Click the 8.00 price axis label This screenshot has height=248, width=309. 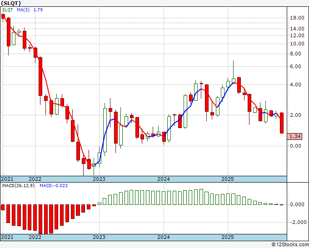click(296, 54)
